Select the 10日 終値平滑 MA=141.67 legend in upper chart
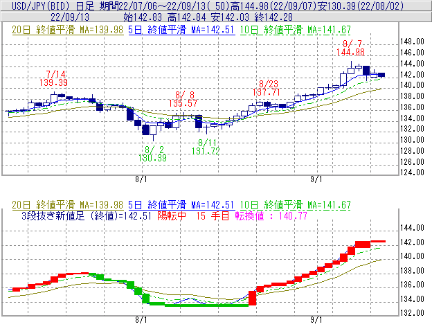The width and height of the screenshot is (432, 329). [295, 30]
